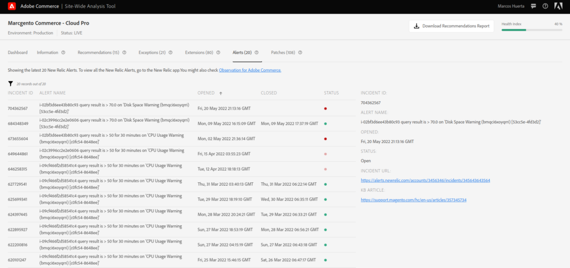Screen dimensions: 570x268
Task: Click the green status dot for incident 627729541
Action: [x=325, y=185]
